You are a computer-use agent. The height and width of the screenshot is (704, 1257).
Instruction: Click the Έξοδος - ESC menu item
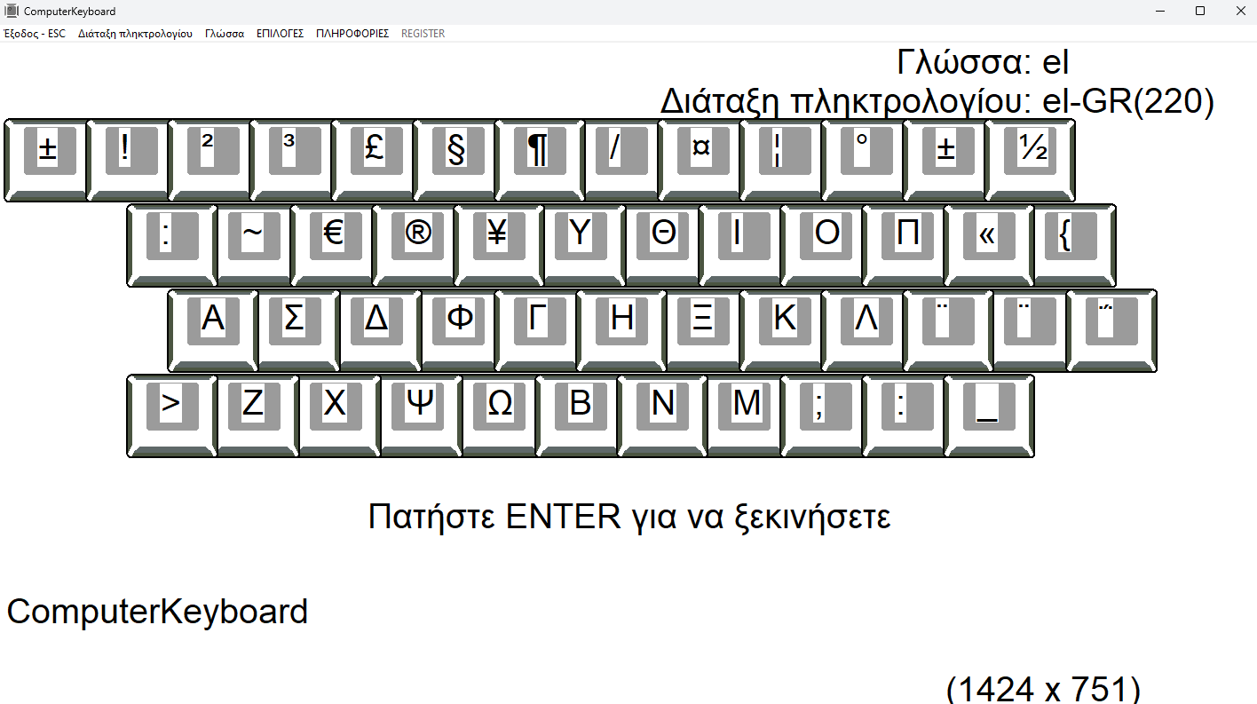pyautogui.click(x=35, y=33)
